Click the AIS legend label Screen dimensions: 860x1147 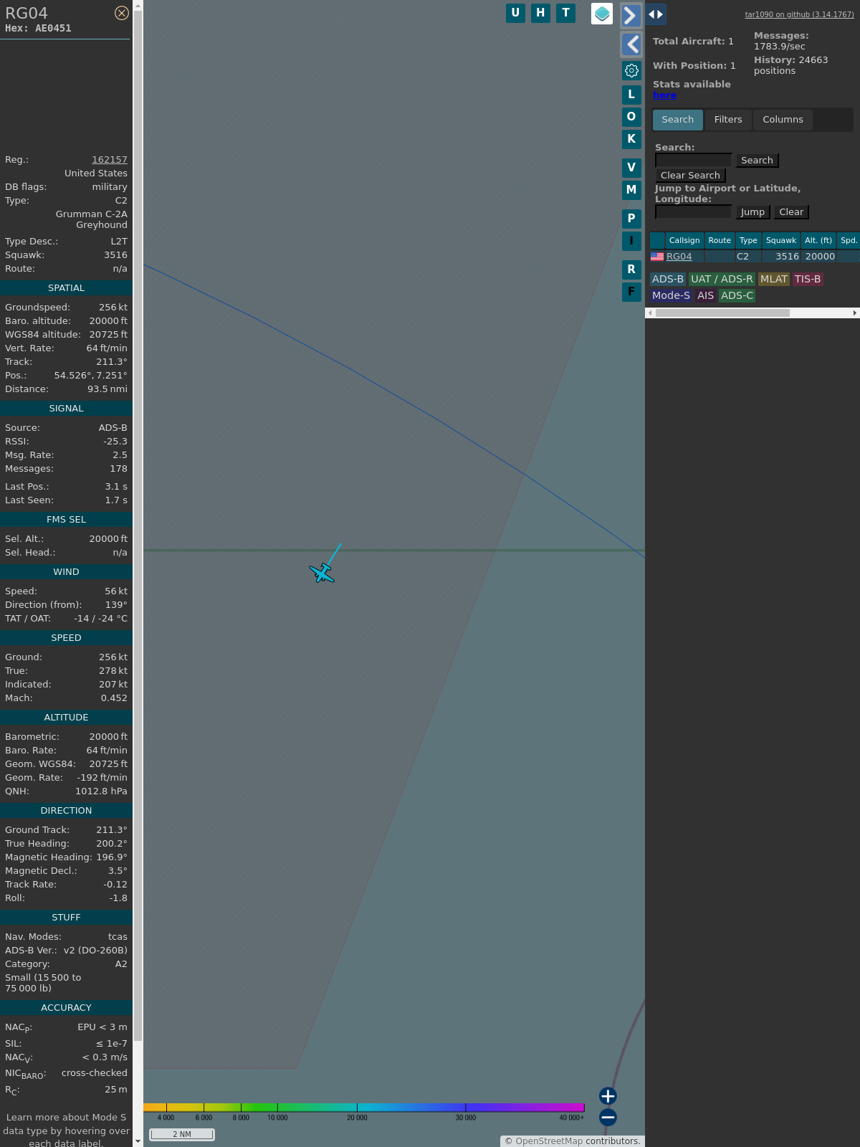point(706,296)
